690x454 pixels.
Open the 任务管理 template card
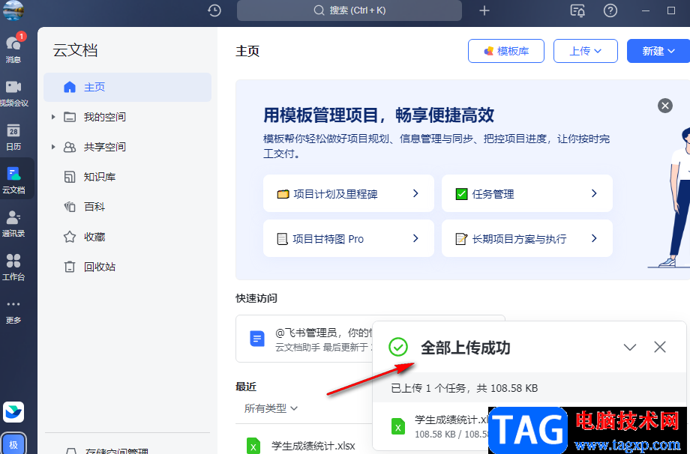527,193
